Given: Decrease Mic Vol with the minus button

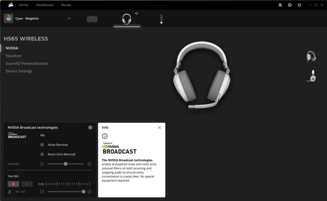Looking at the screenshot, I should coord(41,192).
